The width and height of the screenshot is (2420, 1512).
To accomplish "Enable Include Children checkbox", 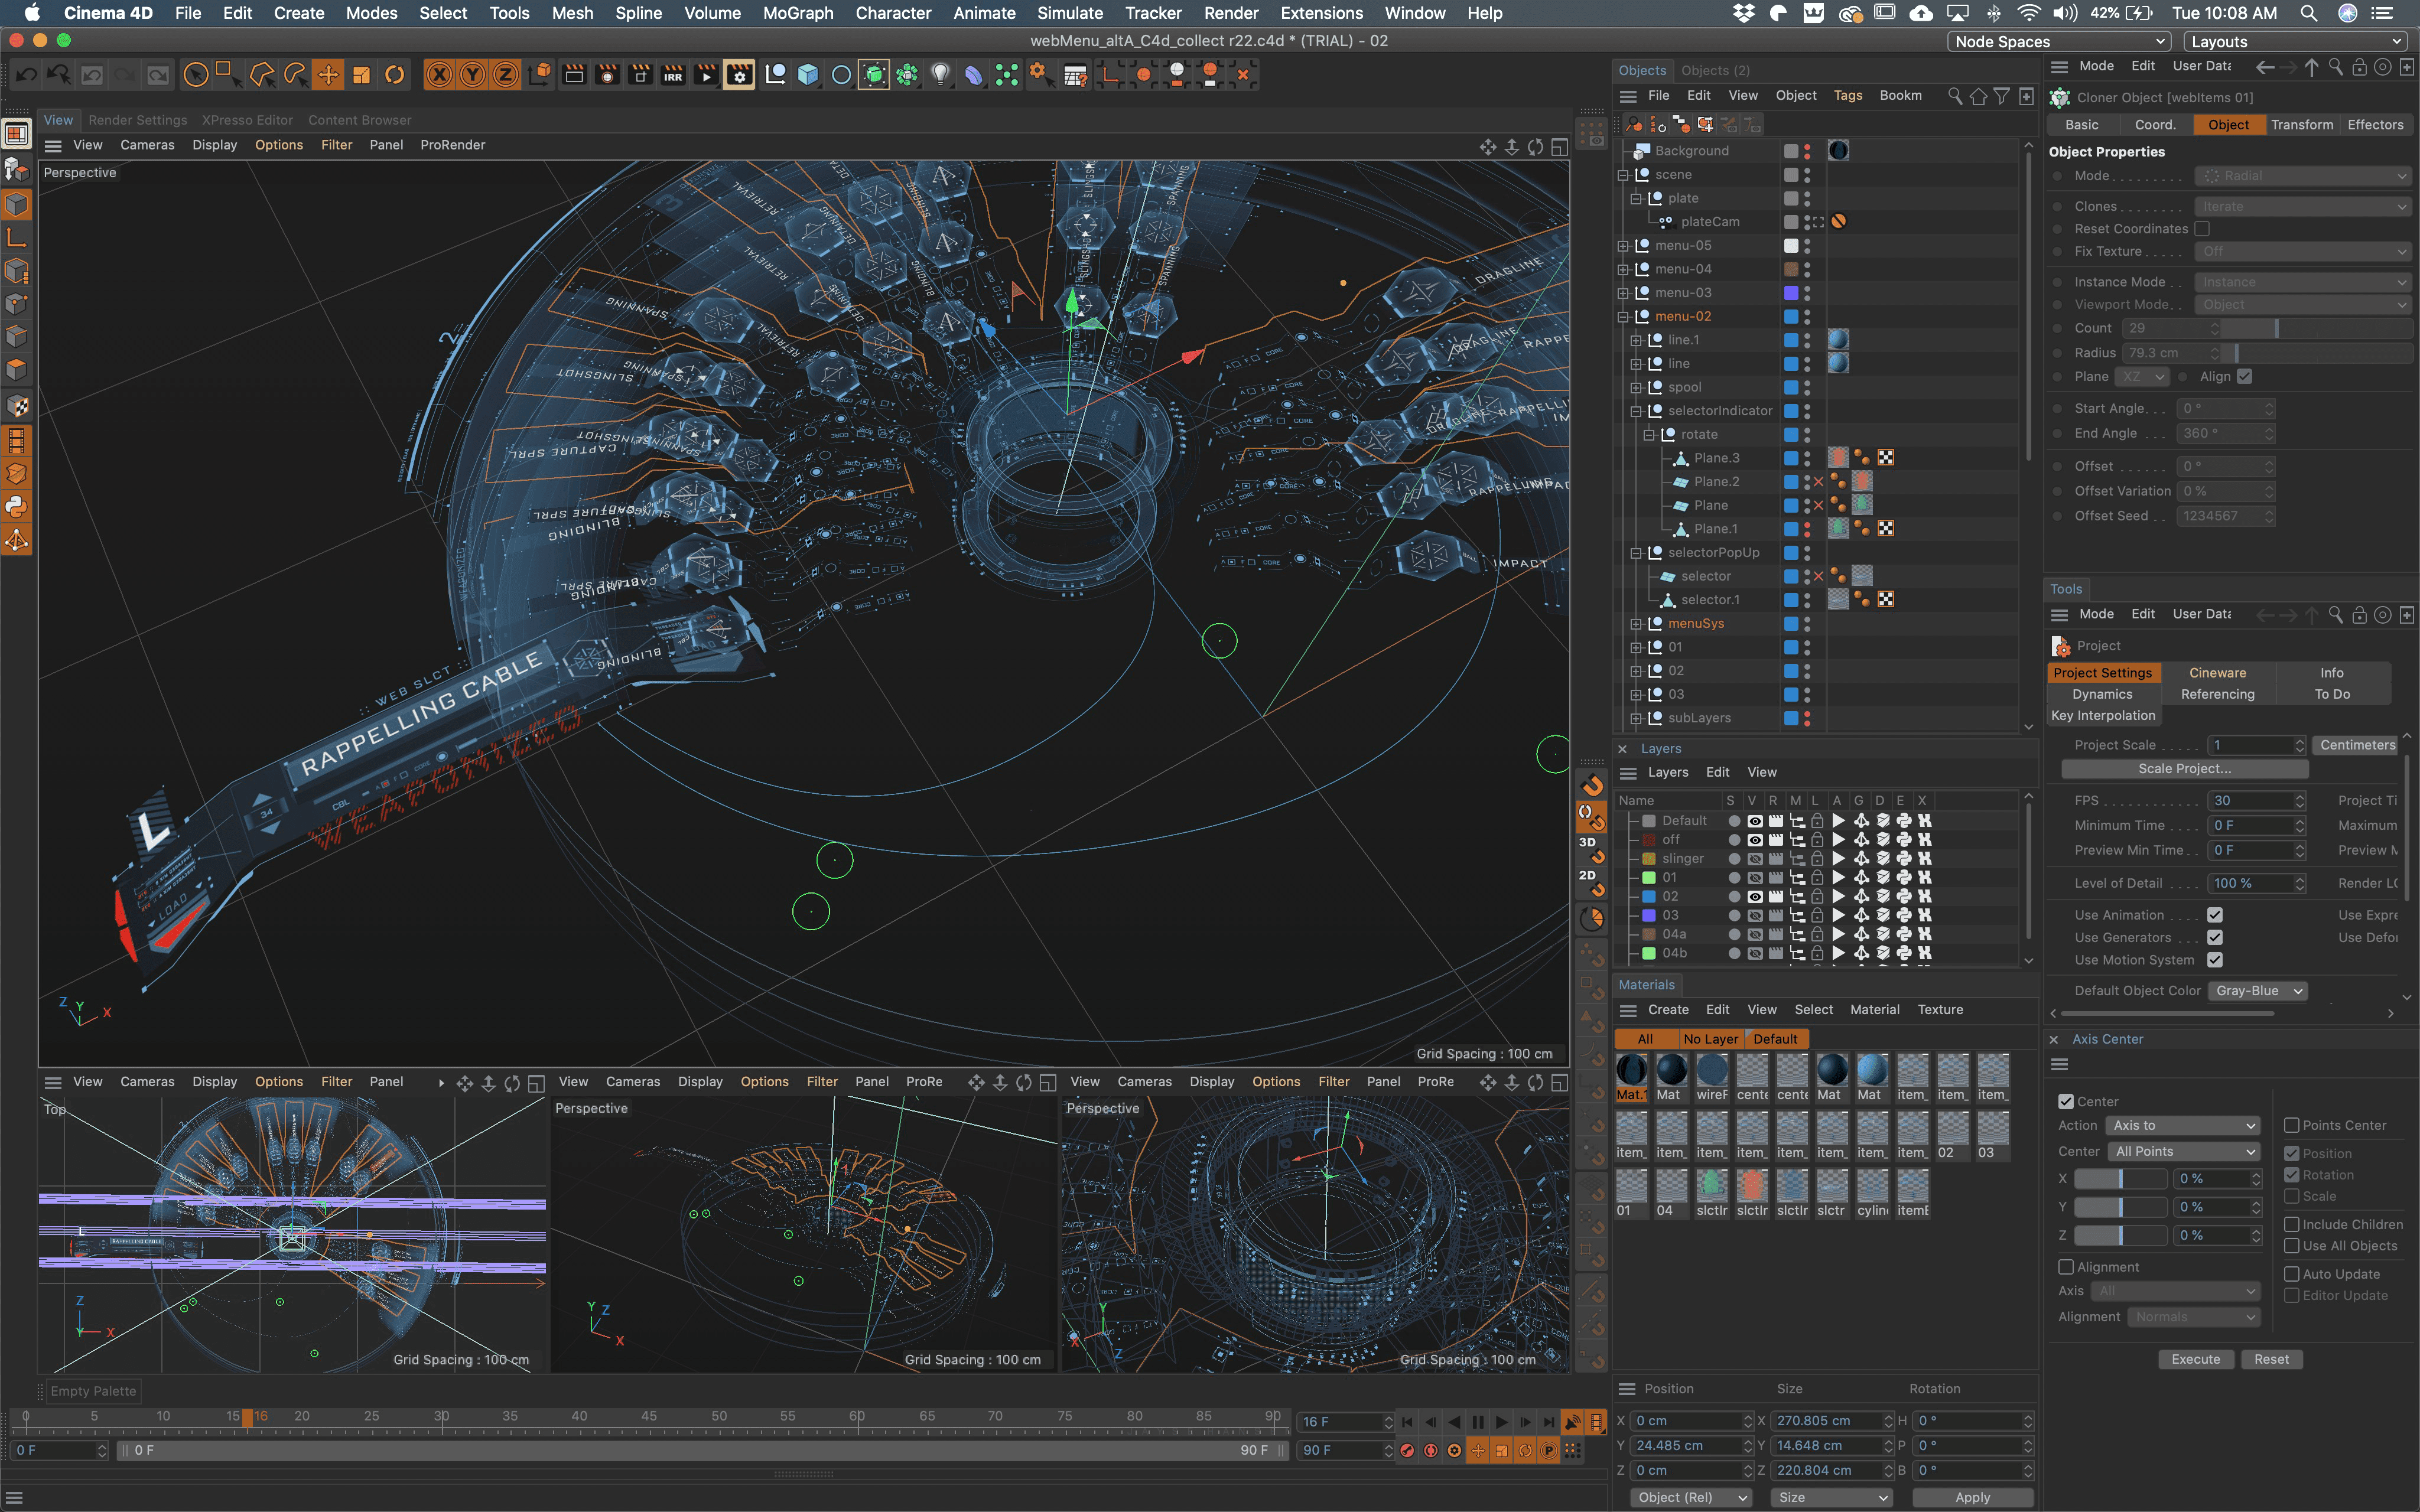I will coord(2292,1224).
